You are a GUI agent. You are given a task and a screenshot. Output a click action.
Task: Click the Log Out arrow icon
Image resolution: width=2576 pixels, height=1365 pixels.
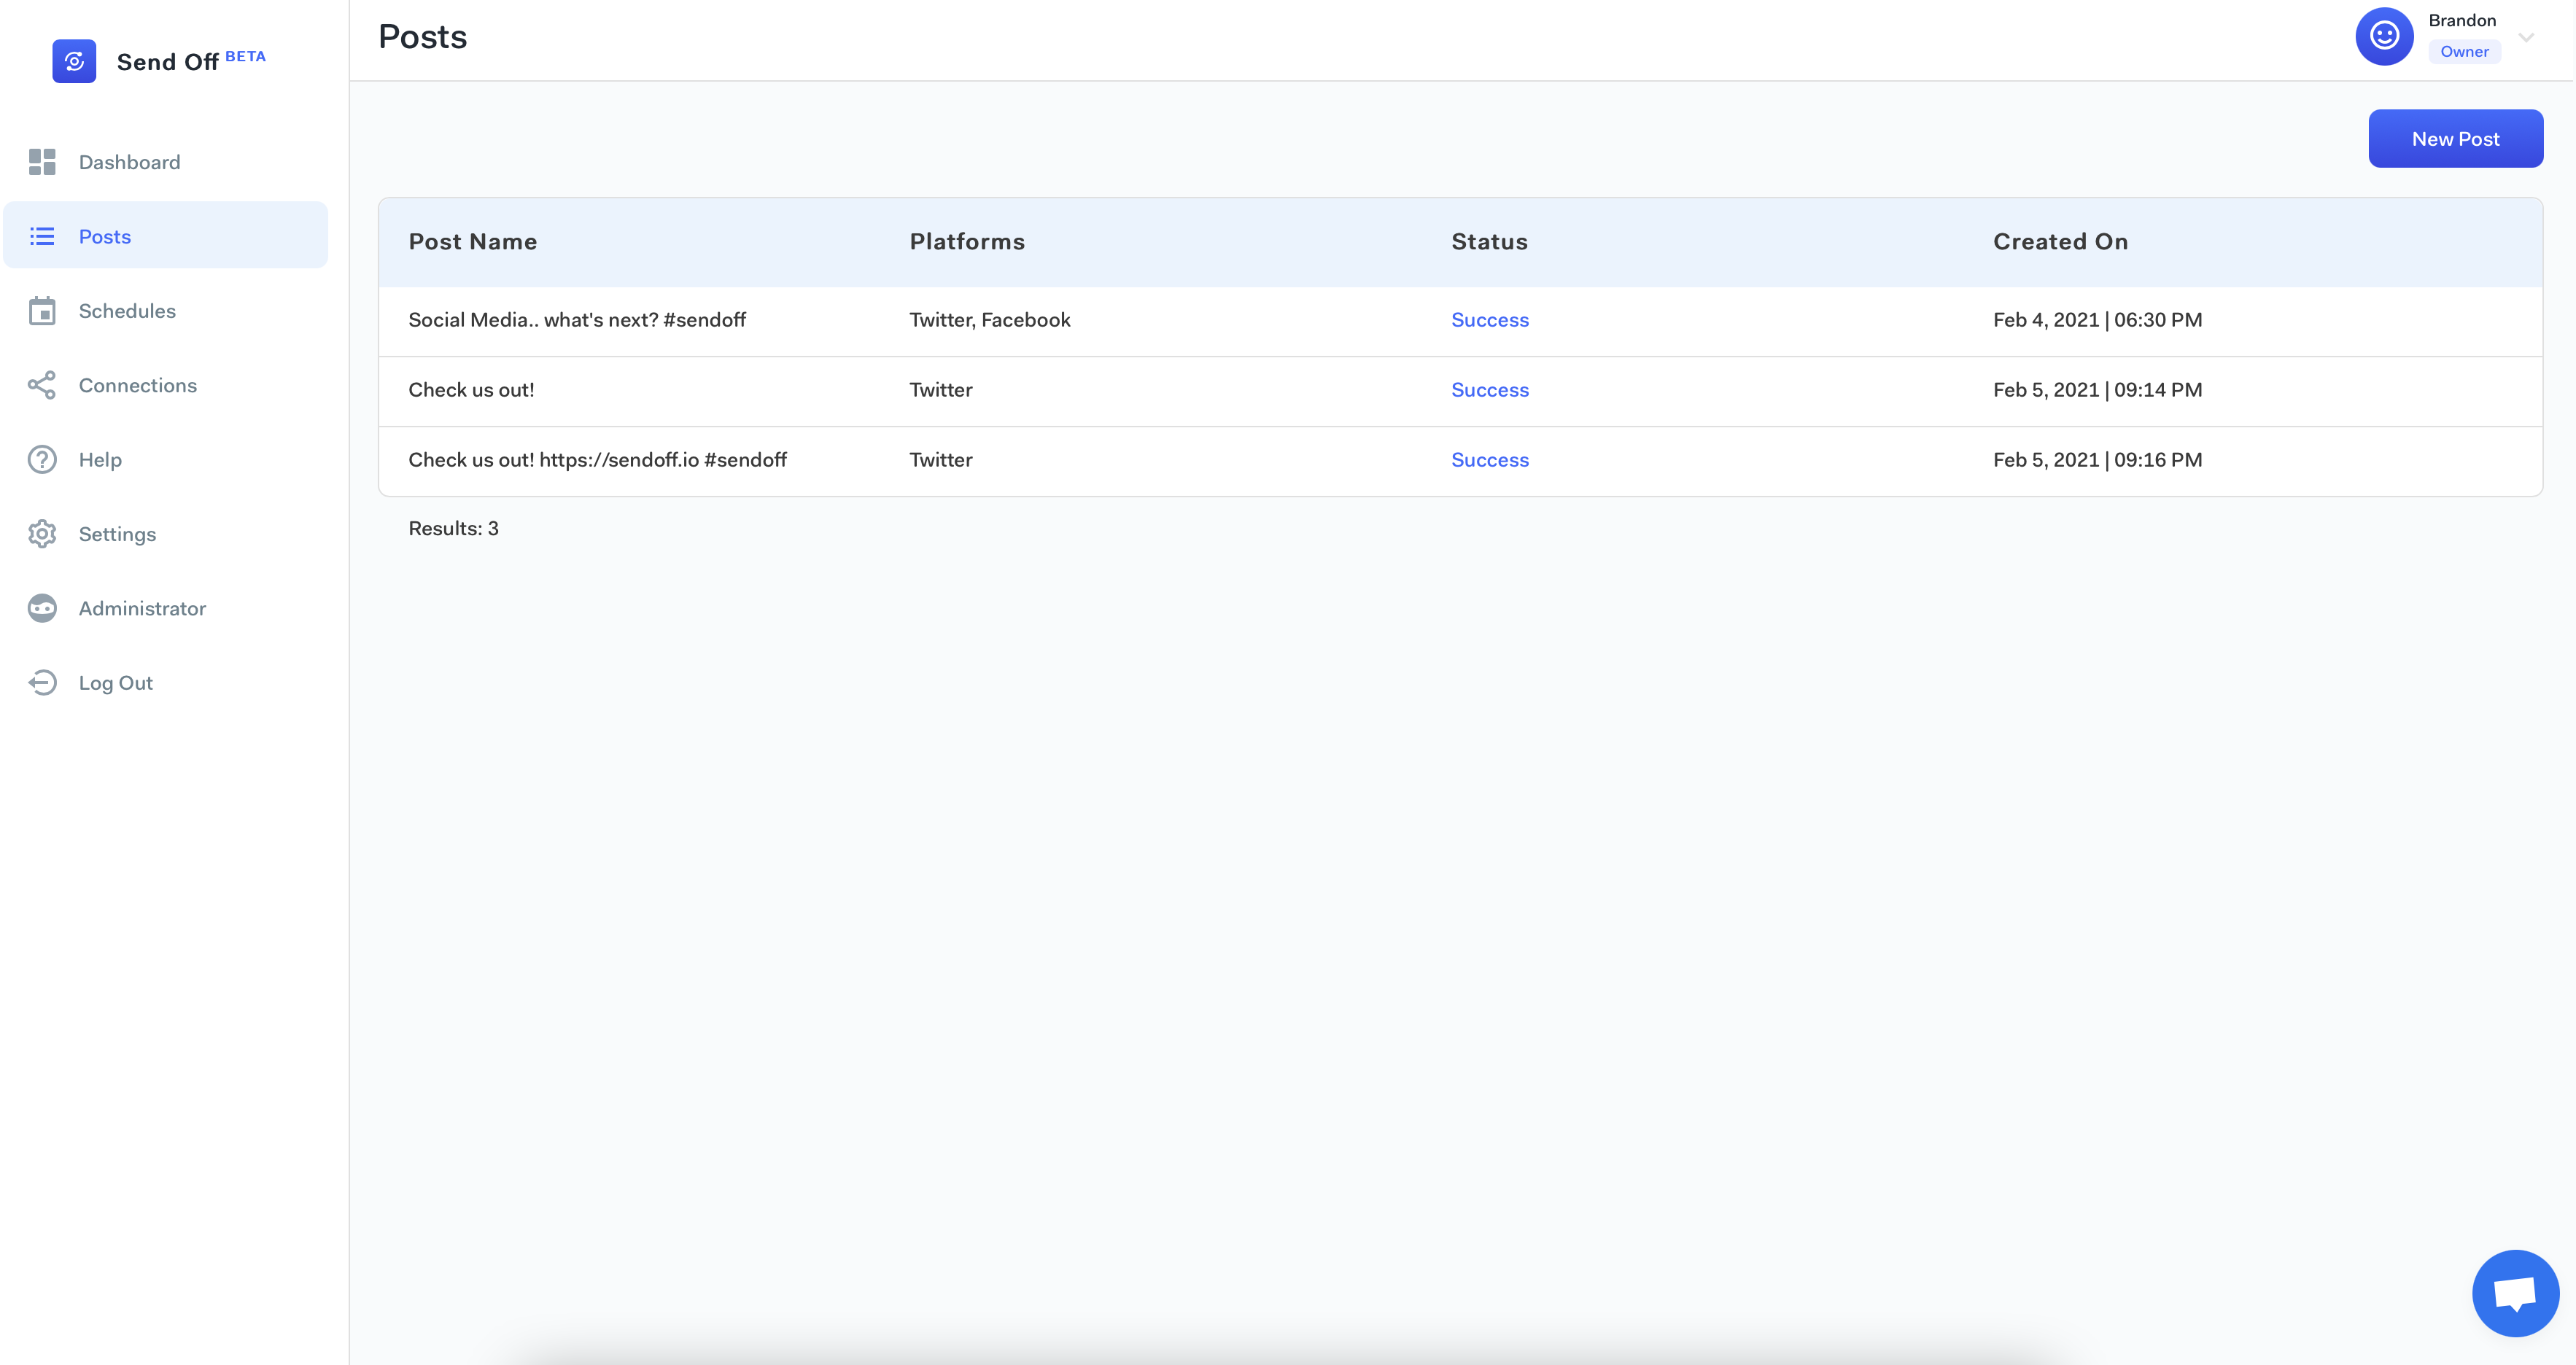pos(42,683)
